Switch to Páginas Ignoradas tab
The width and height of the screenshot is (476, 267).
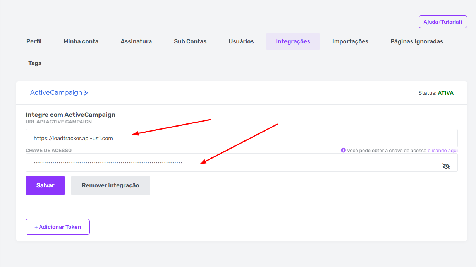click(x=417, y=41)
